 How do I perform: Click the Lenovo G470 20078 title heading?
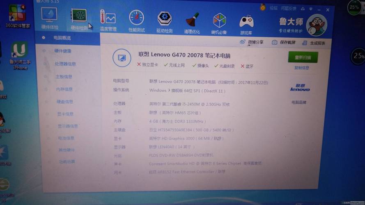(185, 55)
